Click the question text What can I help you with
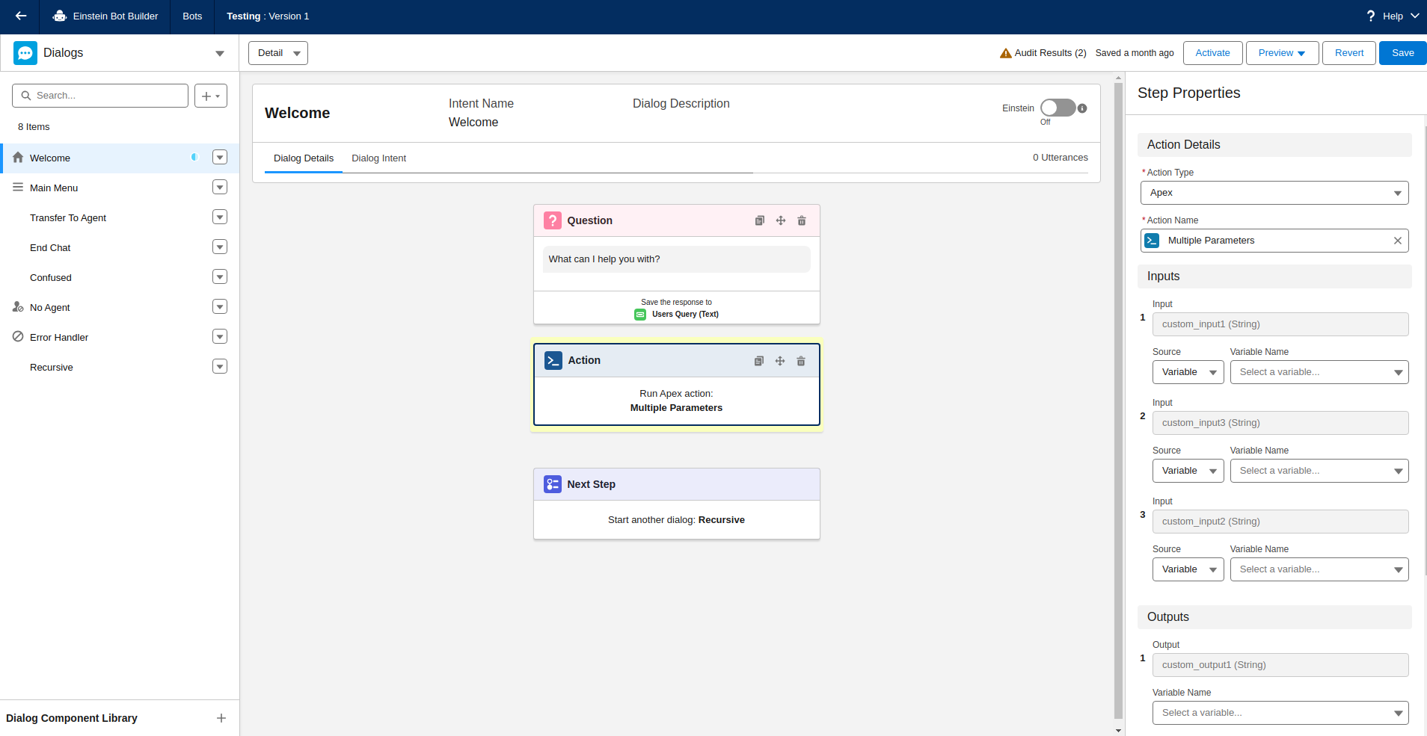1427x736 pixels. click(x=604, y=259)
